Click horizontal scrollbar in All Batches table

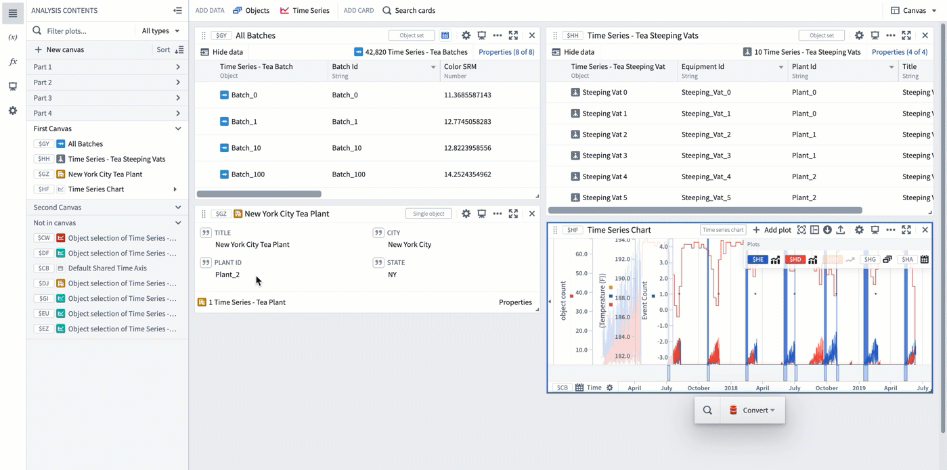coord(259,194)
